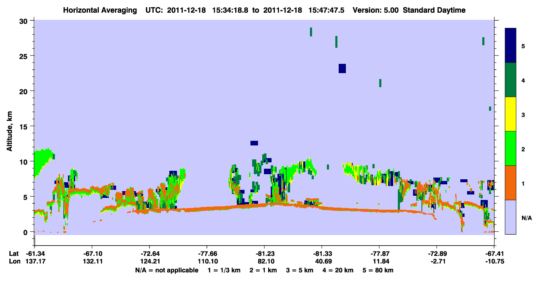Click longitude value -2.71

tap(437, 261)
